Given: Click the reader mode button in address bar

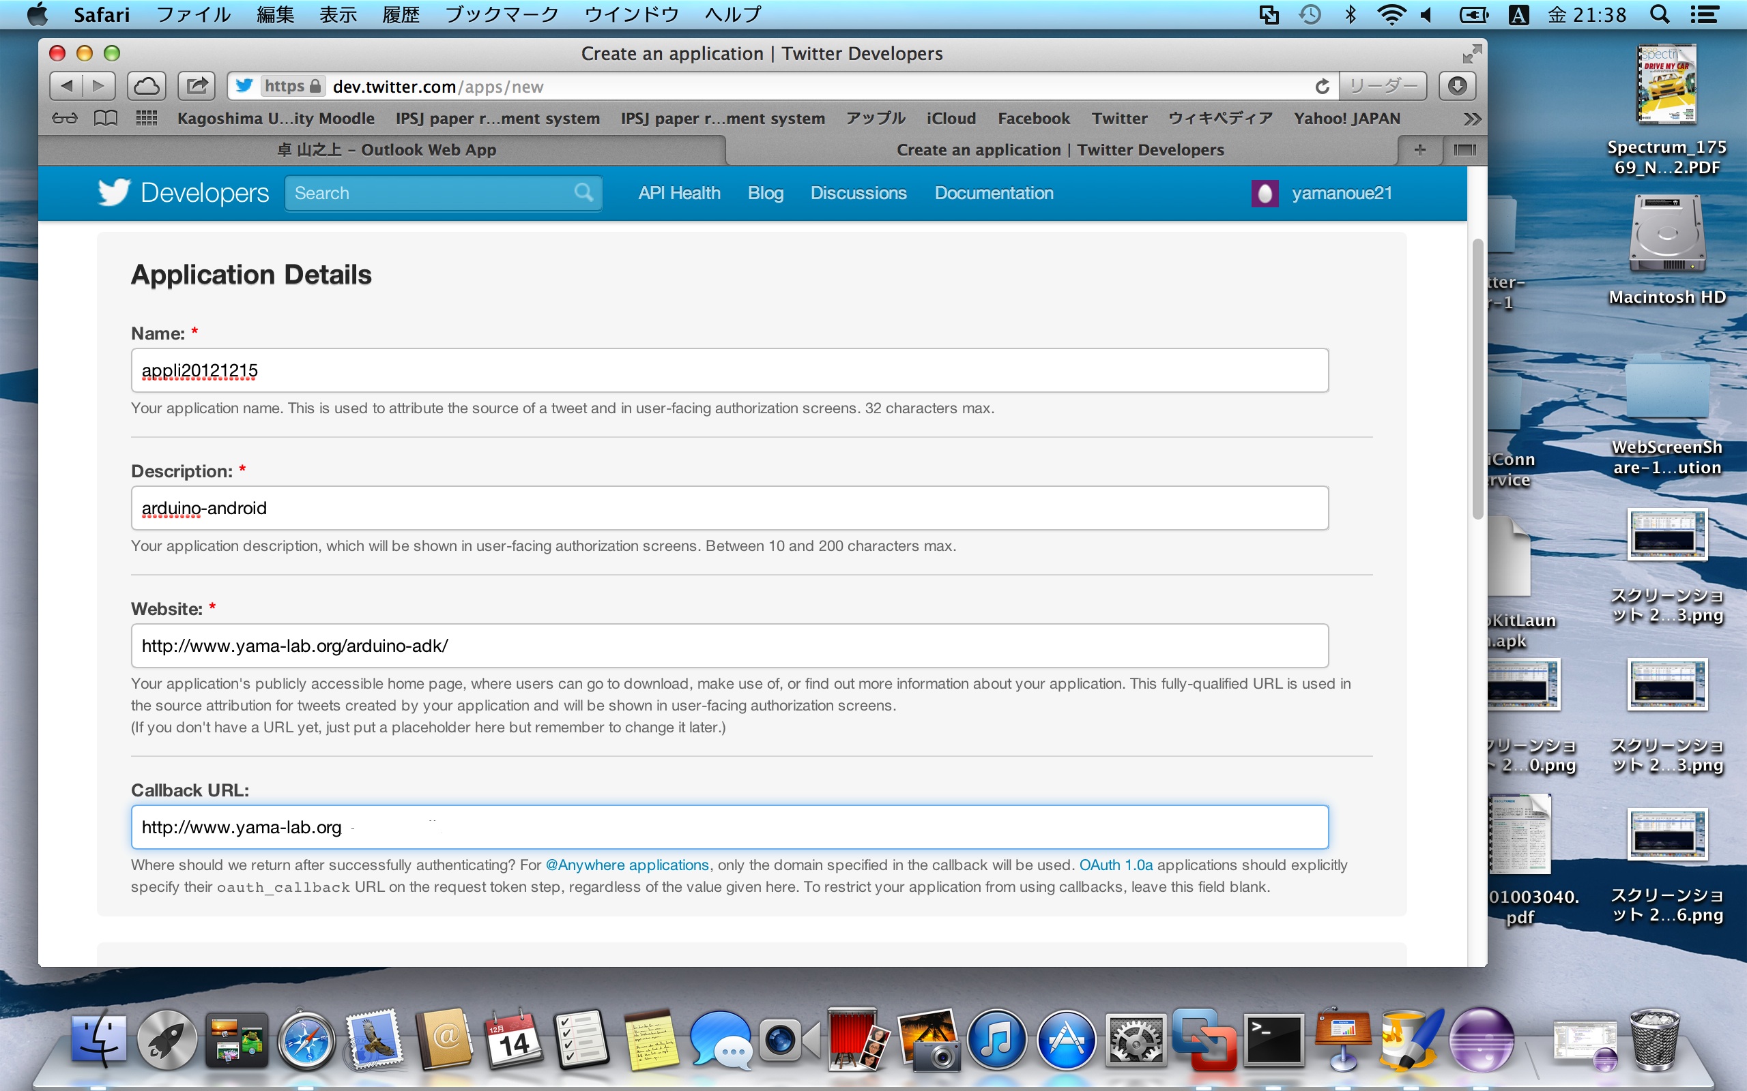Looking at the screenshot, I should pyautogui.click(x=1383, y=85).
